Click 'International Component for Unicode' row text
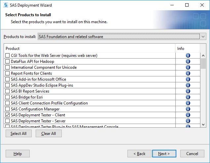Image resolution: width=210 pixels, height=163 pixels. point(44,67)
